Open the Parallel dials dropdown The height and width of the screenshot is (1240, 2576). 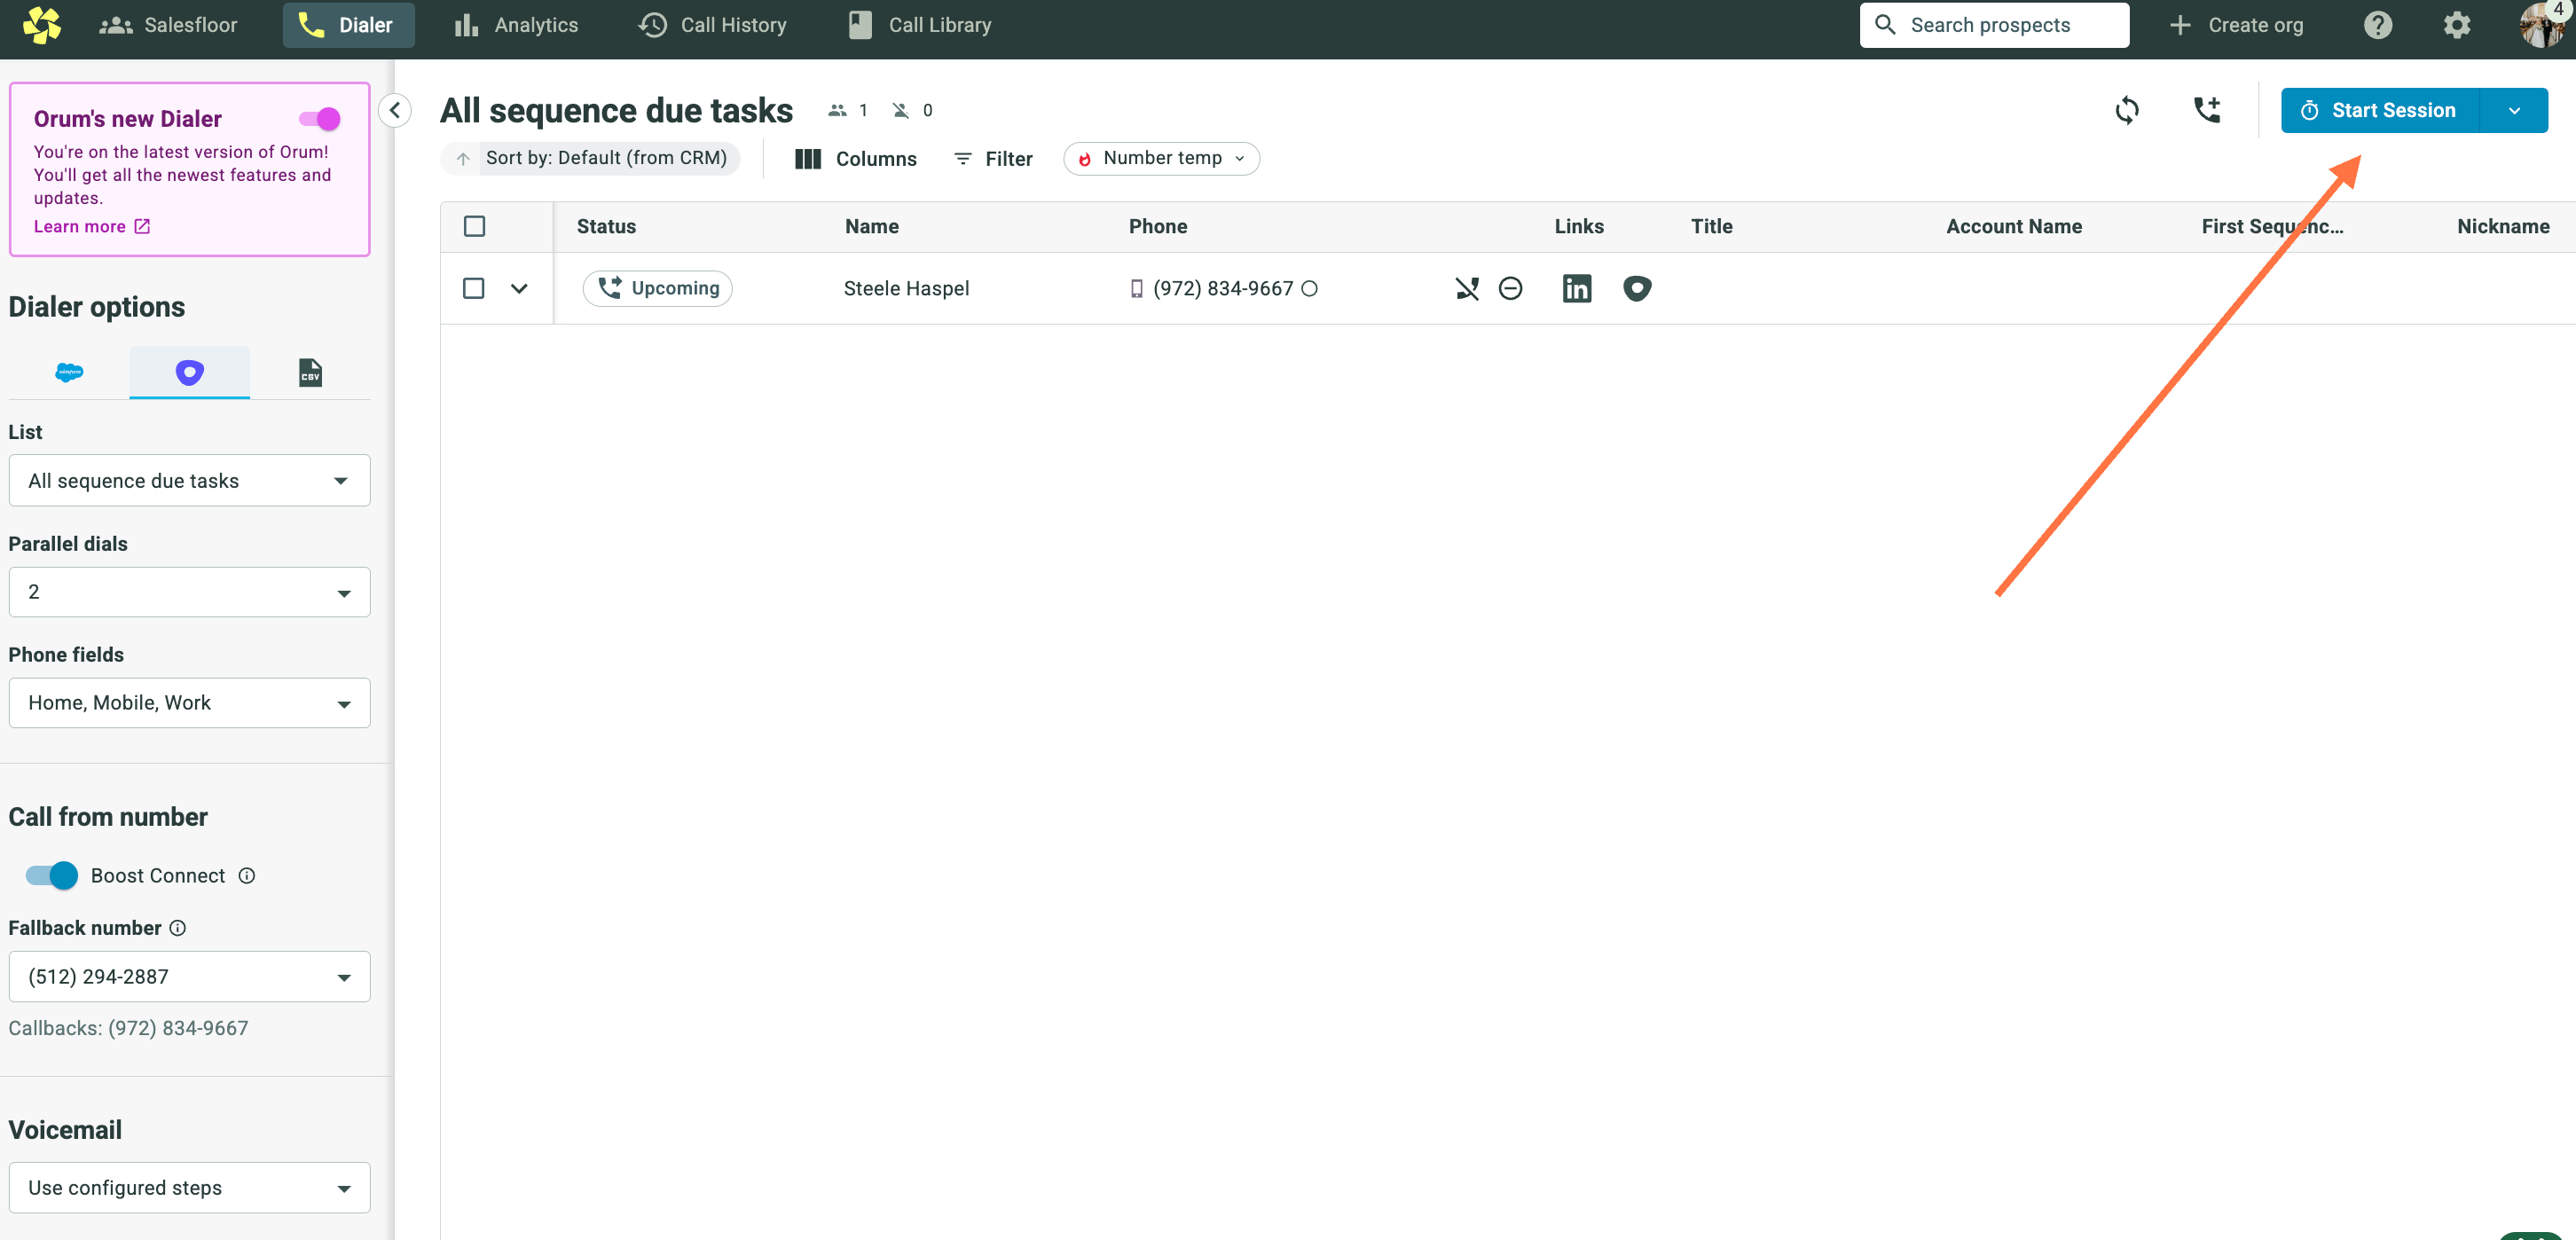pyautogui.click(x=189, y=592)
